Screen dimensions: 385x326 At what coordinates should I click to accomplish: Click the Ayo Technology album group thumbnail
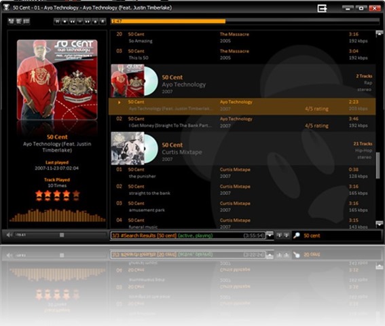128,81
